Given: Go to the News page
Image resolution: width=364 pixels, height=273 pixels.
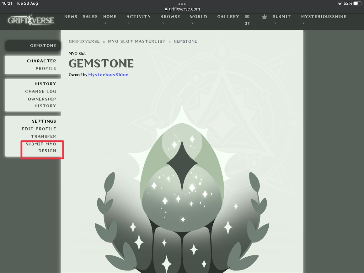Looking at the screenshot, I should pyautogui.click(x=71, y=17).
